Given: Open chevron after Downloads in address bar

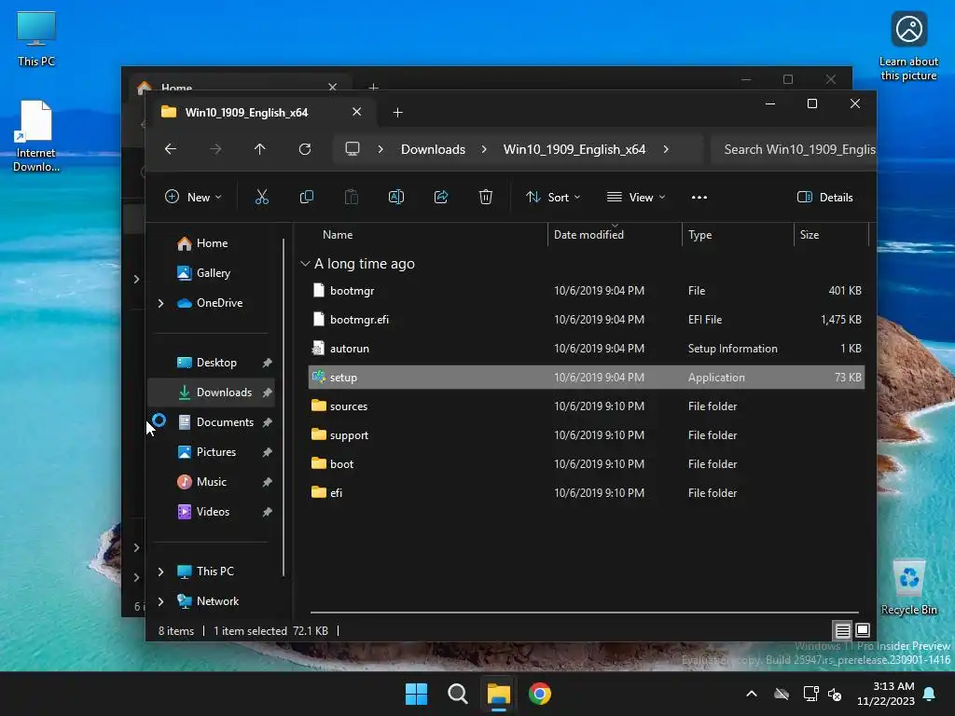Looking at the screenshot, I should click(x=484, y=149).
